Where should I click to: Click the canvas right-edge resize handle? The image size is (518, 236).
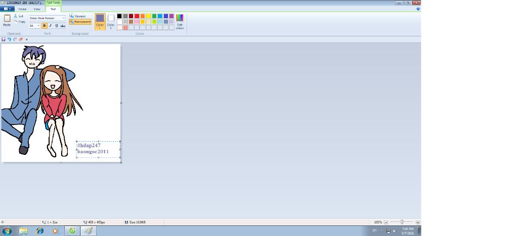pyautogui.click(x=121, y=103)
